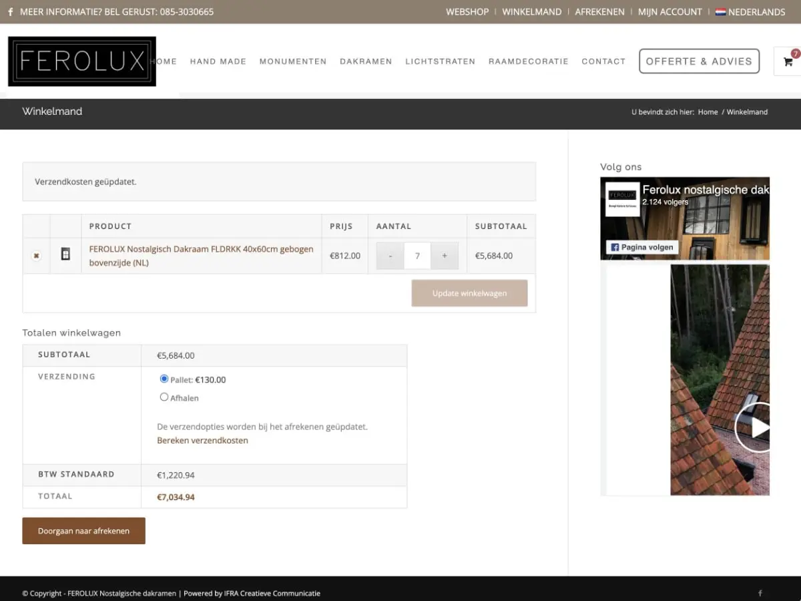Select the Afhalen pickup option

click(x=164, y=397)
